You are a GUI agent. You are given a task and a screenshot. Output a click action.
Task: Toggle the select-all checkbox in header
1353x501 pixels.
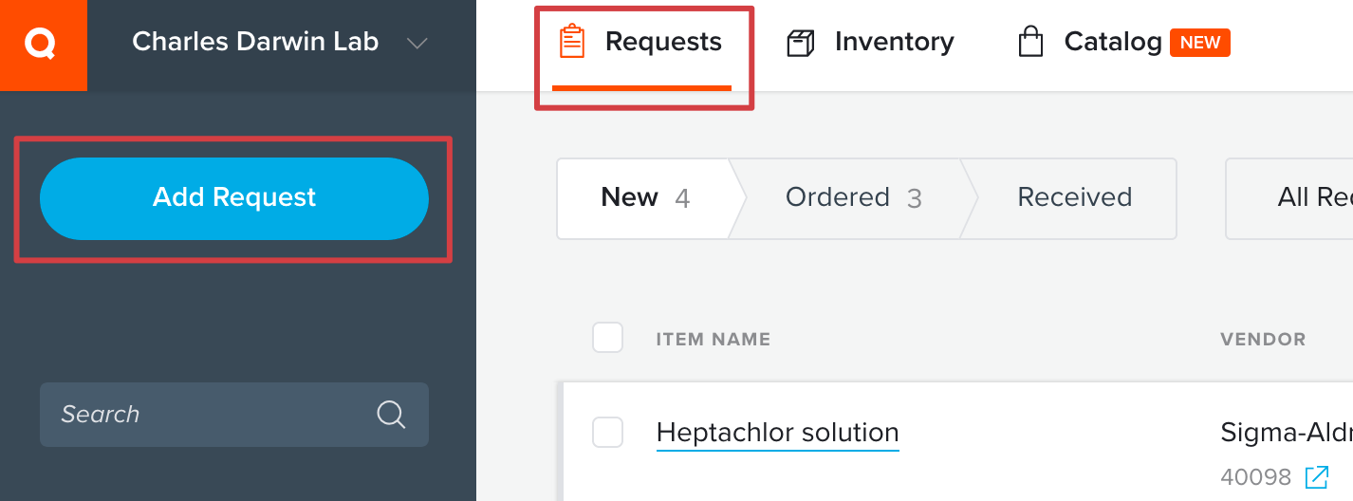pos(607,338)
